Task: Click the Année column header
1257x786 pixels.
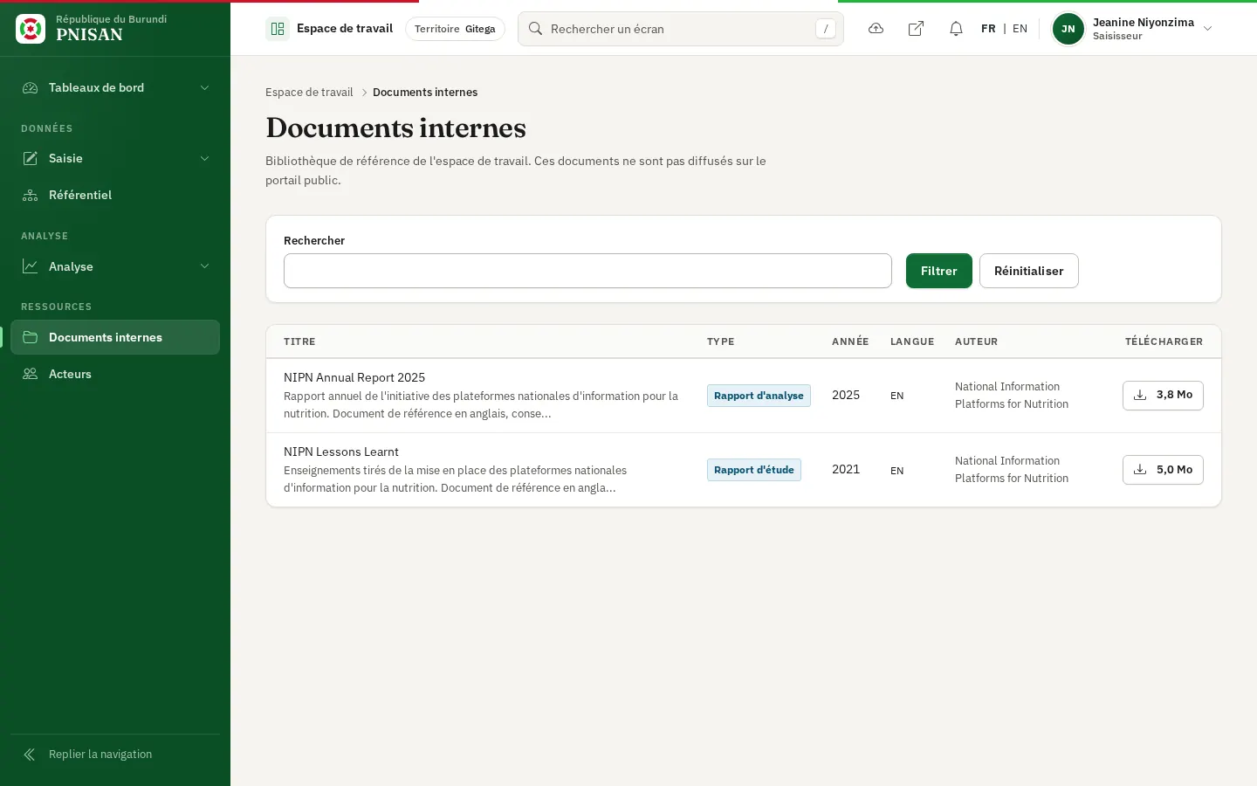Action: 850,341
